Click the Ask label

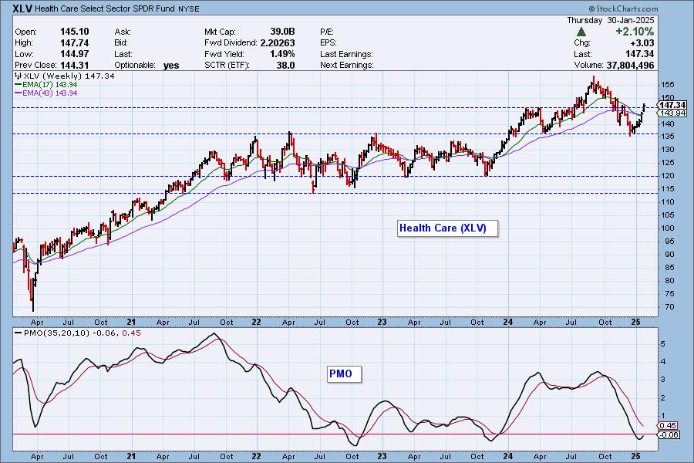tap(123, 32)
